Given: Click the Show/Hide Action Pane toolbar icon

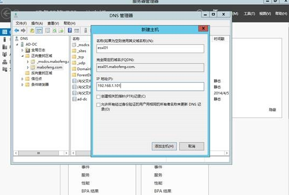Looking at the screenshot, I should [76, 30].
